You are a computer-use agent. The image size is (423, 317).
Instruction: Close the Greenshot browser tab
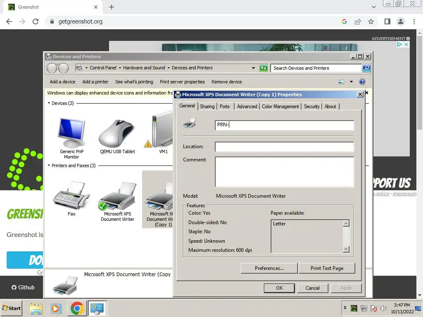pos(96,7)
